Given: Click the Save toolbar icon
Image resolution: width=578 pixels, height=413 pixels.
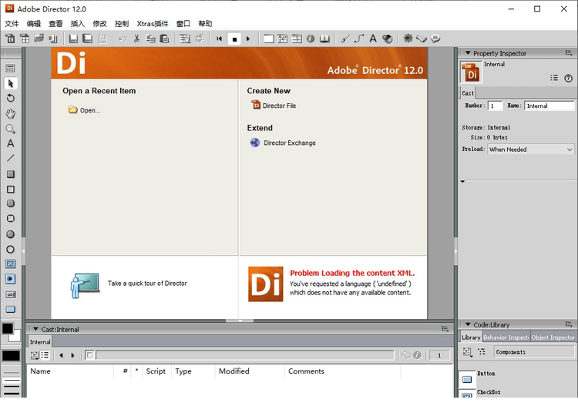Looking at the screenshot, I should pos(73,39).
